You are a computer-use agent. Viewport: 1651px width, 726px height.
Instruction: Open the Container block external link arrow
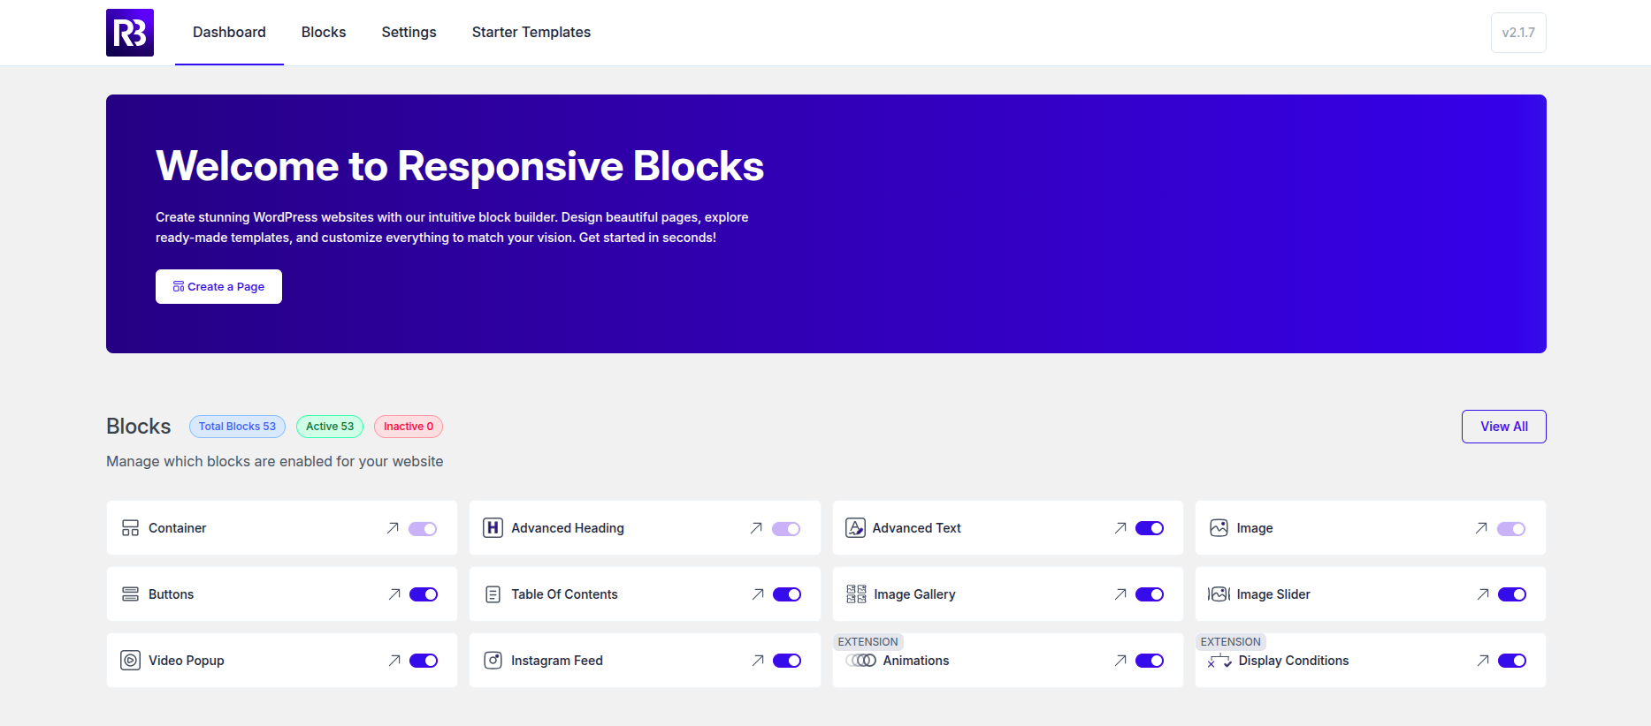pos(393,528)
